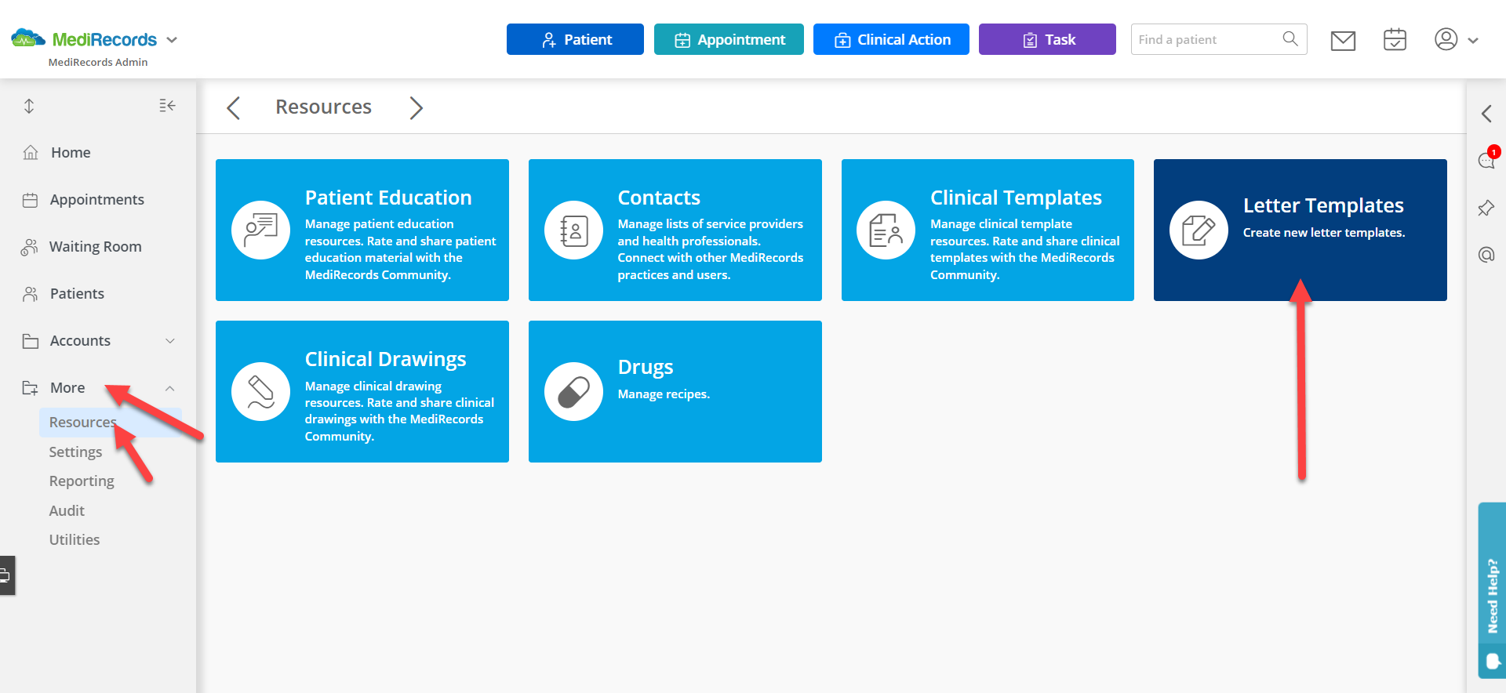Viewport: 1506px width, 693px height.
Task: Go back with the left chevron beside Resources
Action: point(233,107)
